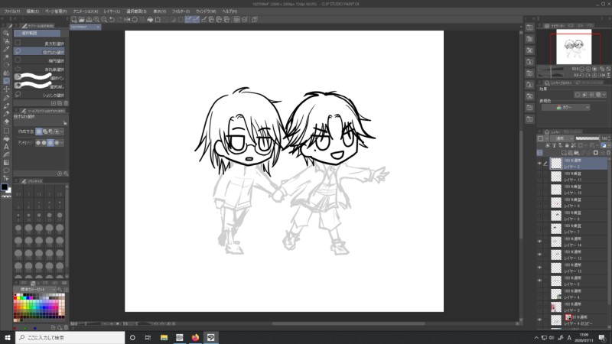Hide layer レイヤー 13 with its eye icon

540,268
